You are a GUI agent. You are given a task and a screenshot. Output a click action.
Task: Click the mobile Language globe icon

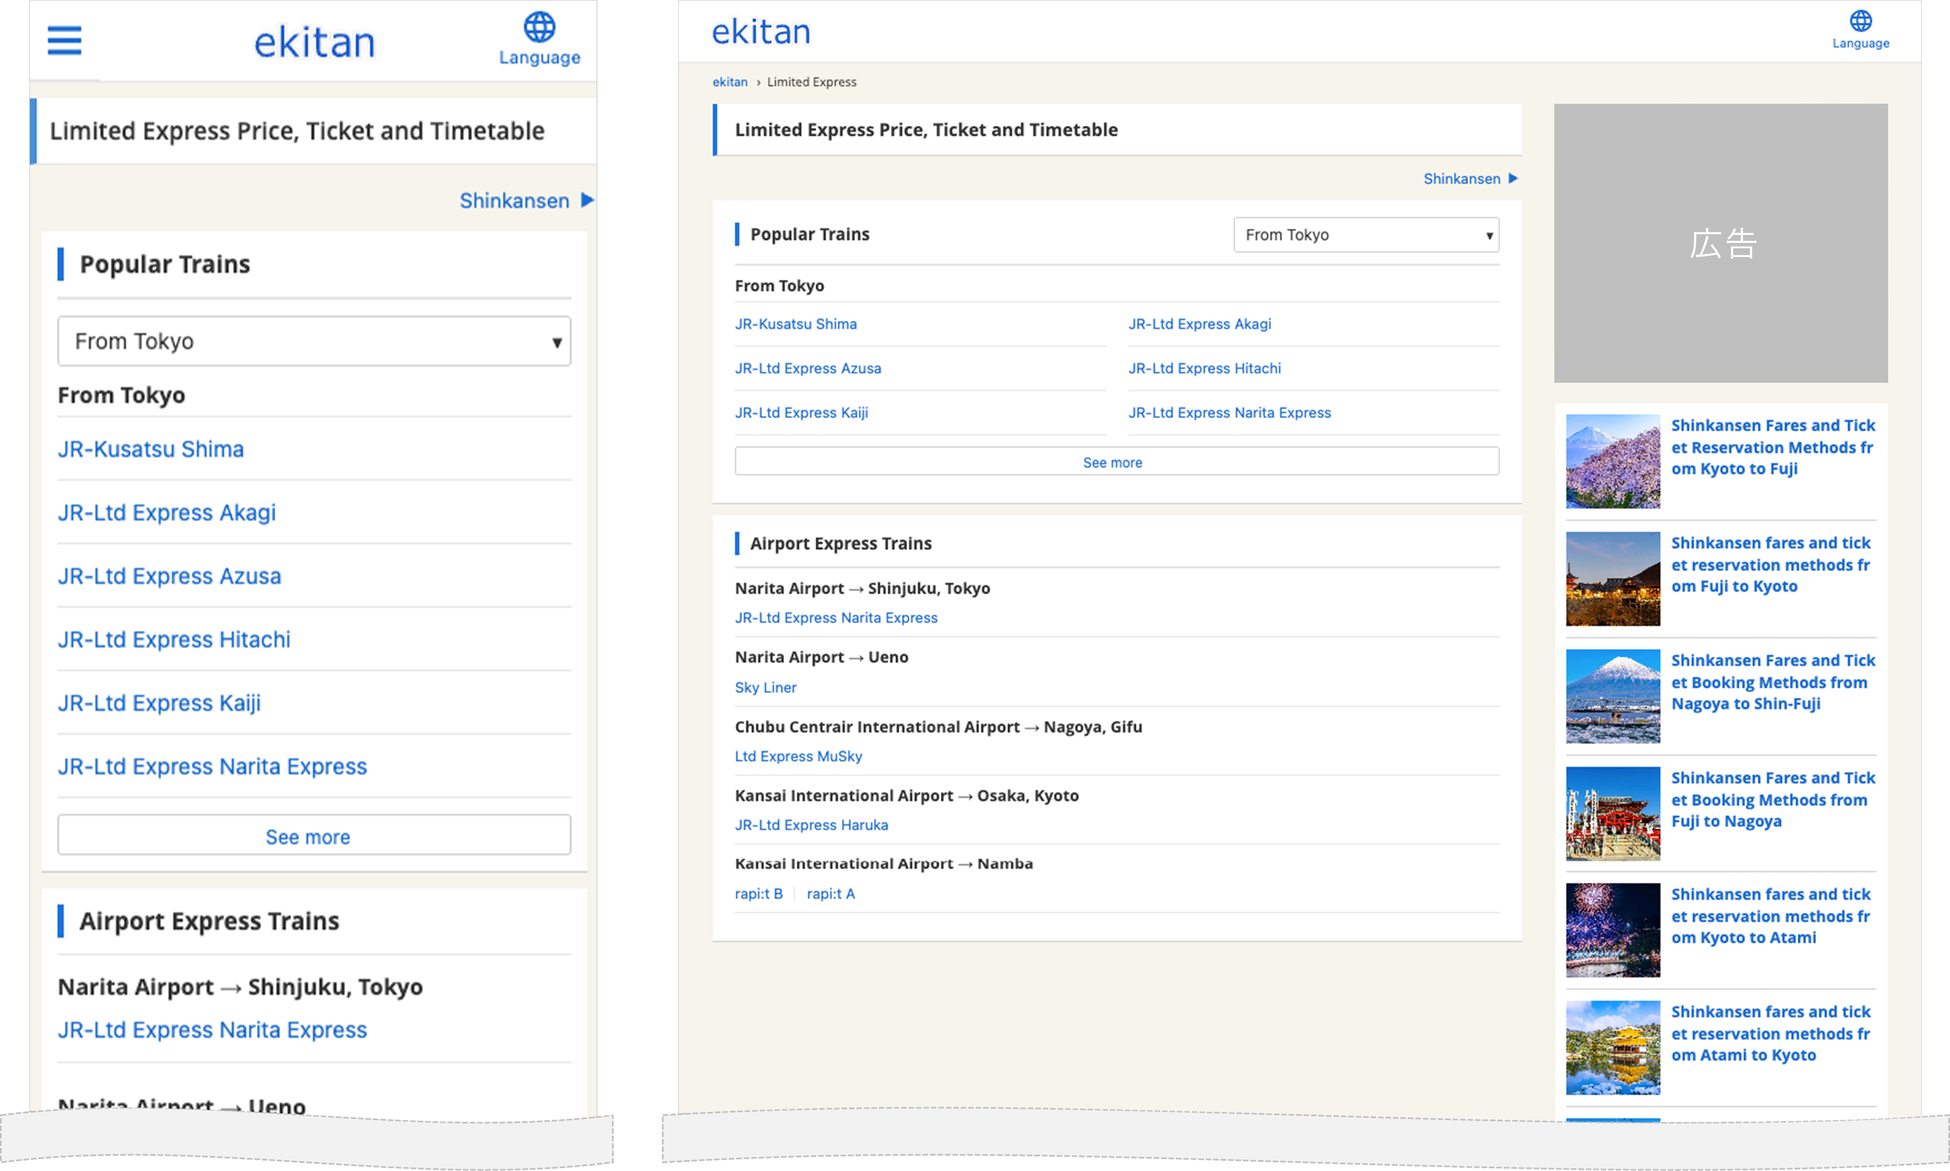[539, 28]
